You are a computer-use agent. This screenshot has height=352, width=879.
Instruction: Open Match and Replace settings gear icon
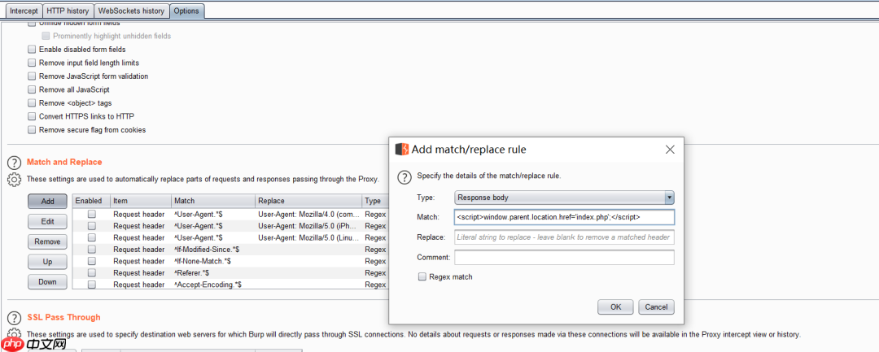[14, 180]
